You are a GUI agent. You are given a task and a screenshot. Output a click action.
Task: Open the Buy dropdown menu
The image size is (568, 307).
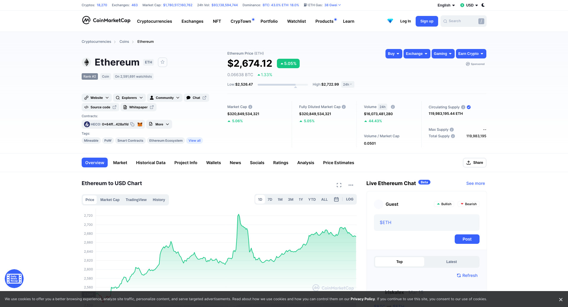pyautogui.click(x=393, y=54)
